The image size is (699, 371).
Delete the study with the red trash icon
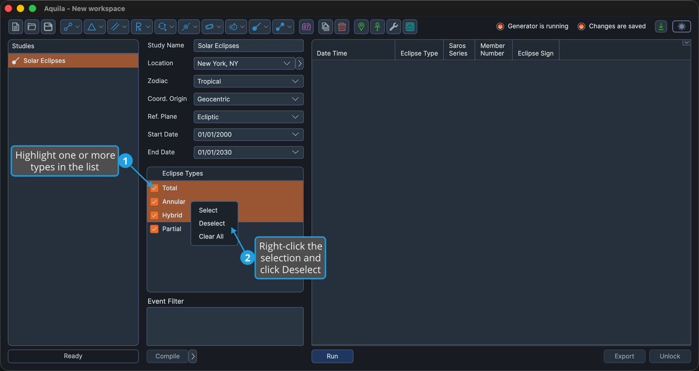tap(342, 27)
